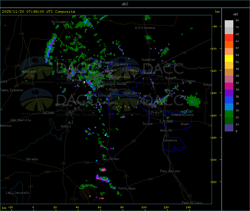Click the CompantEscard label
This screenshot has height=211, width=250.
[182, 115]
